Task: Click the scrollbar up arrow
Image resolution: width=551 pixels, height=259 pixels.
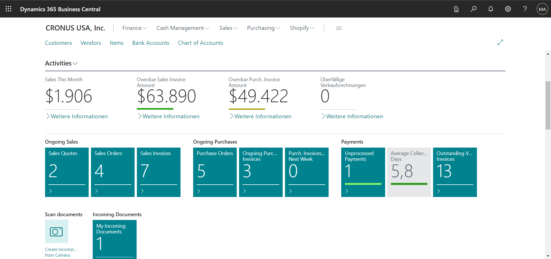Action: pyautogui.click(x=548, y=54)
